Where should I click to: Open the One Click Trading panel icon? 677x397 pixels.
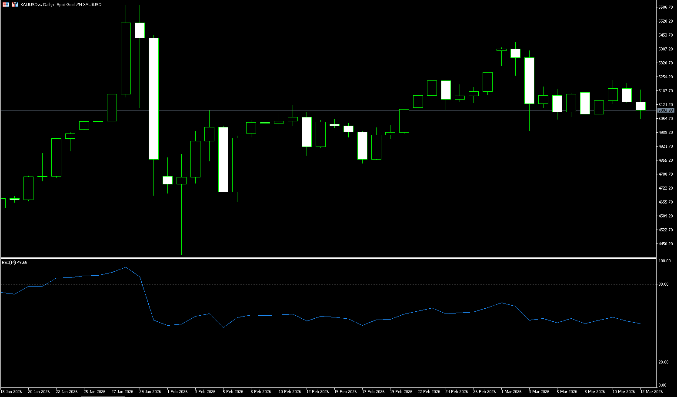pyautogui.click(x=6, y=4)
